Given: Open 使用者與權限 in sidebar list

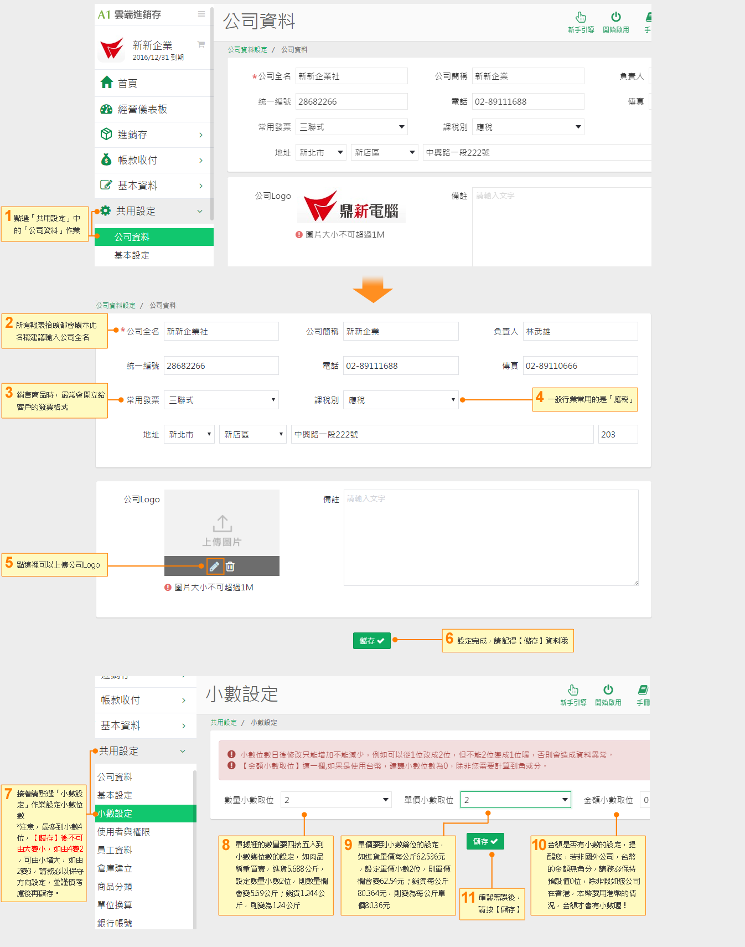Looking at the screenshot, I should [x=124, y=832].
